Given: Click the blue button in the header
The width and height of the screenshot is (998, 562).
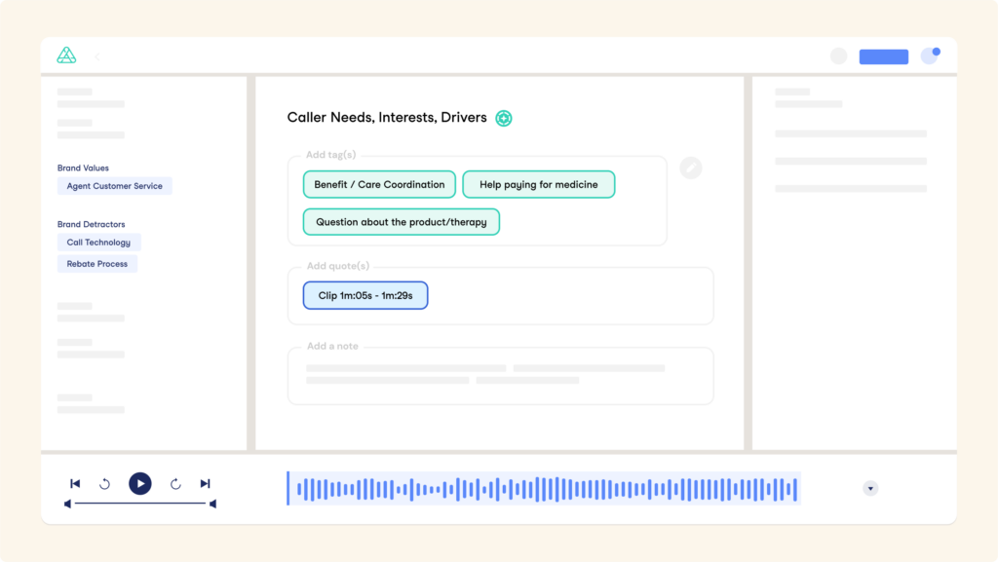Looking at the screenshot, I should coord(883,56).
